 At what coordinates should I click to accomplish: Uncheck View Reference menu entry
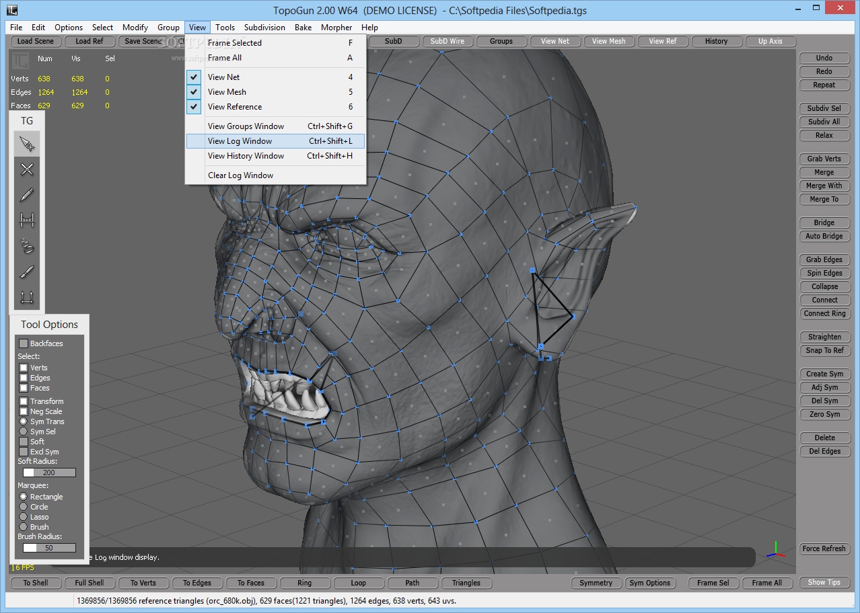(x=275, y=107)
